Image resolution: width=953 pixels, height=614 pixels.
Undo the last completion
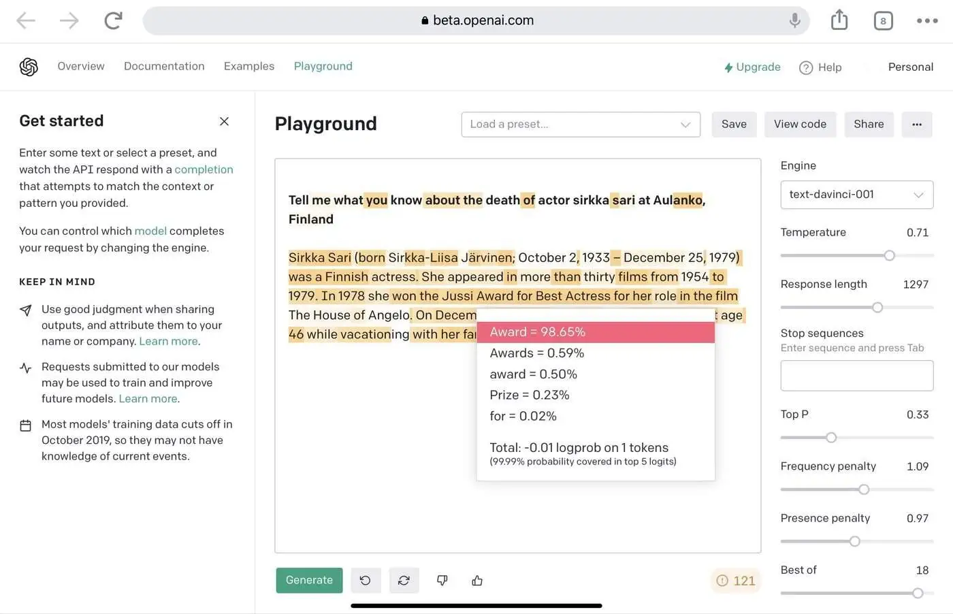[x=366, y=581]
